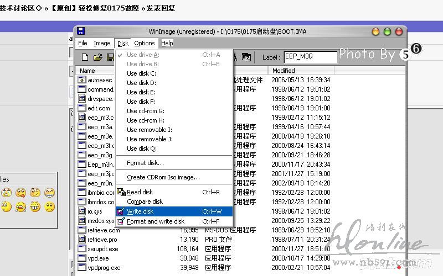Click the winking smiley emoticon
443x276 pixels.
pyautogui.click(x=35, y=193)
